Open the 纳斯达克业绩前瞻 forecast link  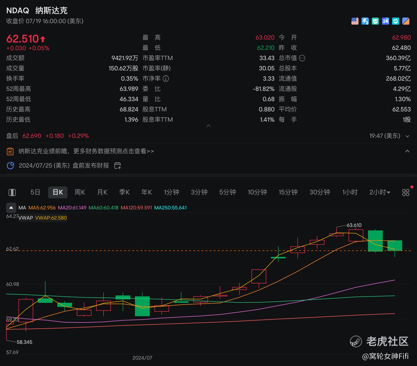tap(86, 151)
